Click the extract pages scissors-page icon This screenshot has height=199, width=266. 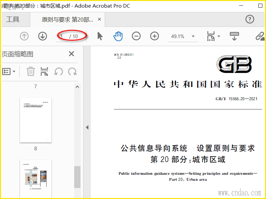click(x=45, y=71)
